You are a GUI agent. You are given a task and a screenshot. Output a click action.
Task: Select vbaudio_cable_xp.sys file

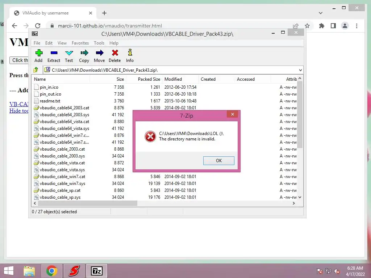point(60,197)
